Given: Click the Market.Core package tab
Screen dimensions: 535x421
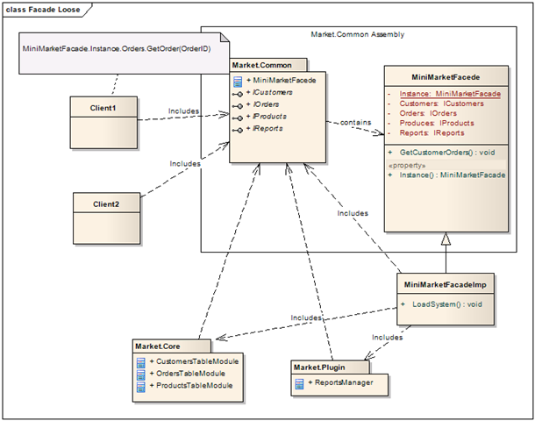Looking at the screenshot, I should [x=172, y=346].
